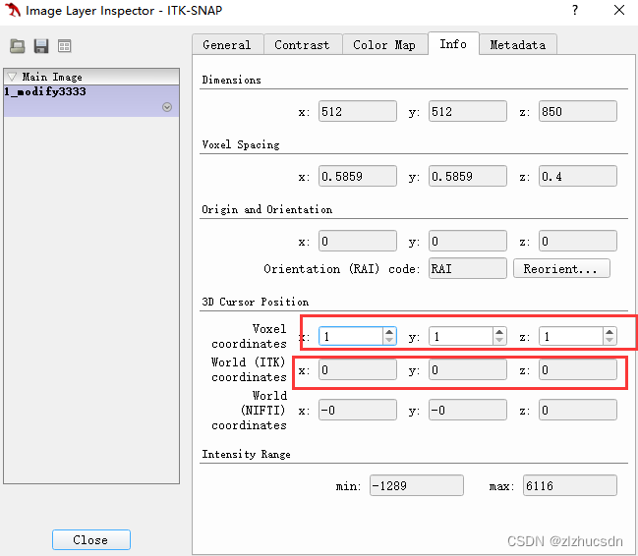This screenshot has width=638, height=556.
Task: Decrease voxel z coordinate with down arrow
Action: pyautogui.click(x=609, y=341)
